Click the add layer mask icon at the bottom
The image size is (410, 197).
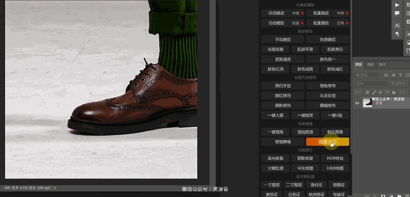point(383,196)
